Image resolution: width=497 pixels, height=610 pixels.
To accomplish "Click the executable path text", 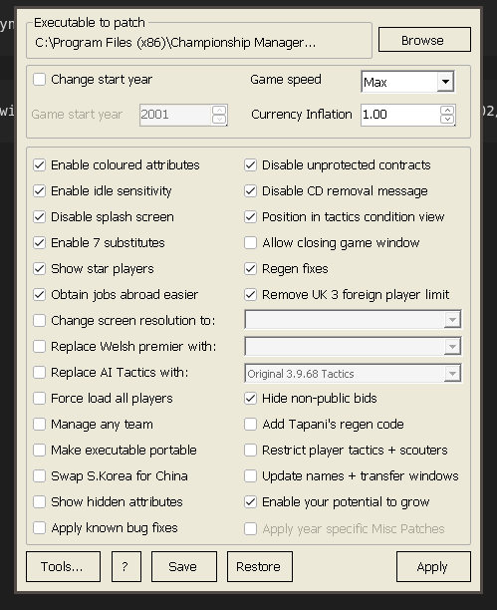I will coord(175,43).
